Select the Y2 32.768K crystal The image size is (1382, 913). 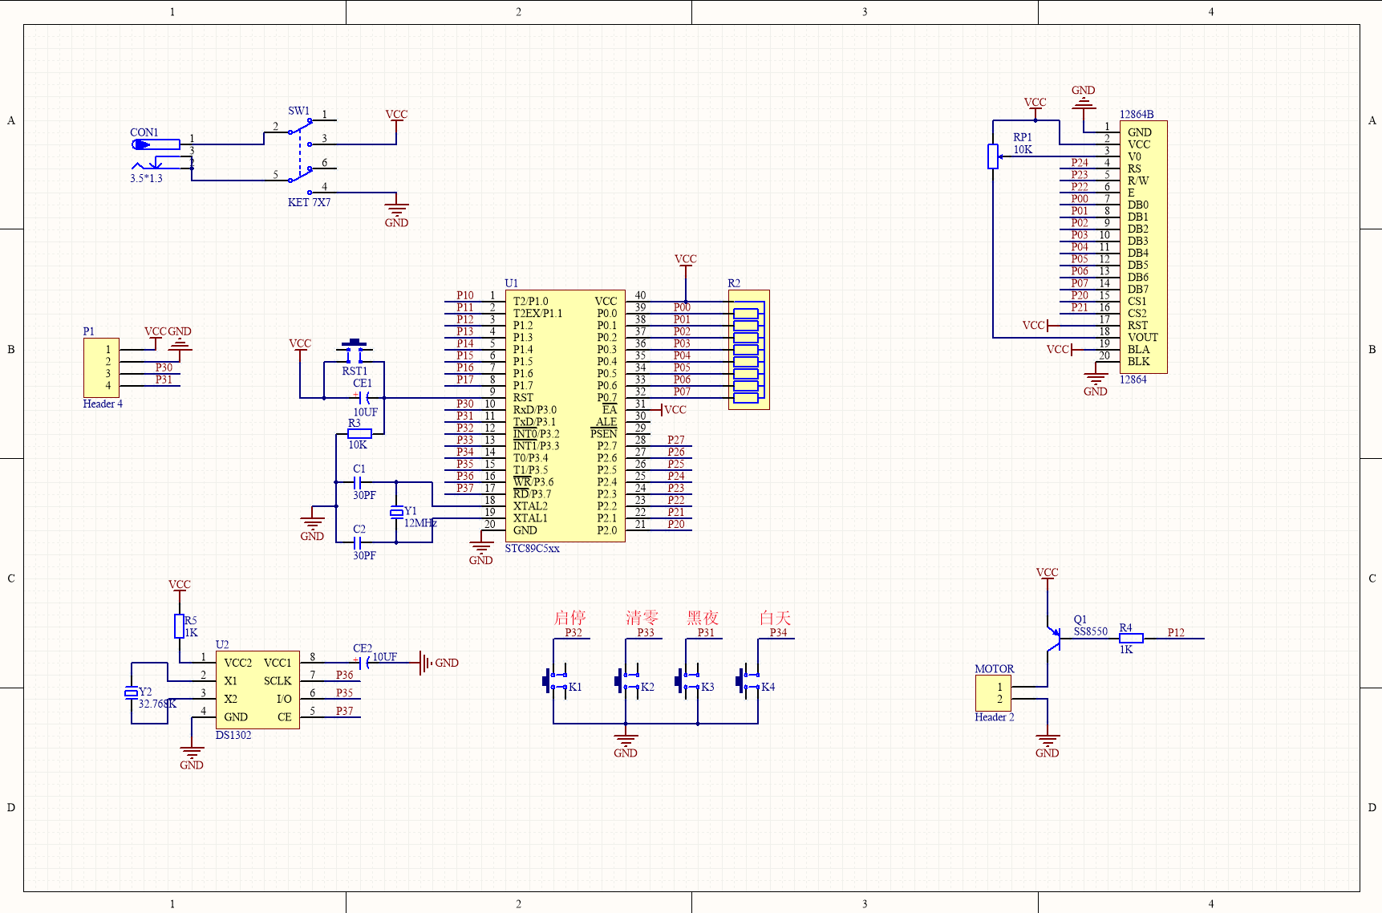tap(132, 693)
